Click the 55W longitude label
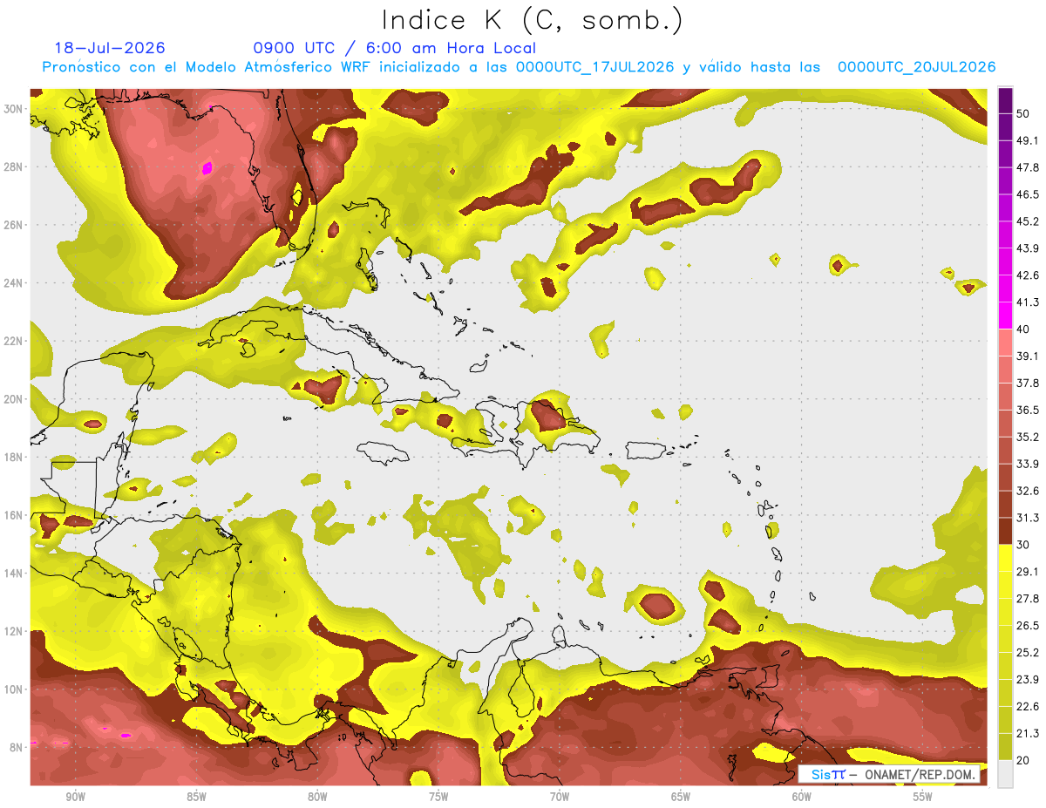The height and width of the screenshot is (808, 1046). click(923, 797)
